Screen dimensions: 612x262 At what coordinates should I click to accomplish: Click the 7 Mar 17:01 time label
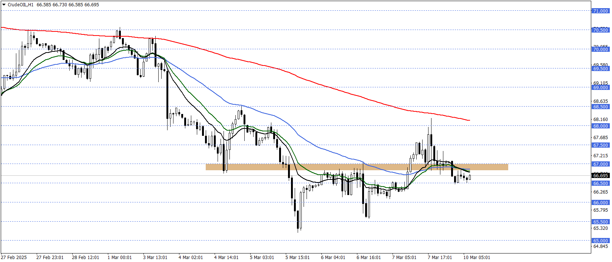pyautogui.click(x=440, y=257)
